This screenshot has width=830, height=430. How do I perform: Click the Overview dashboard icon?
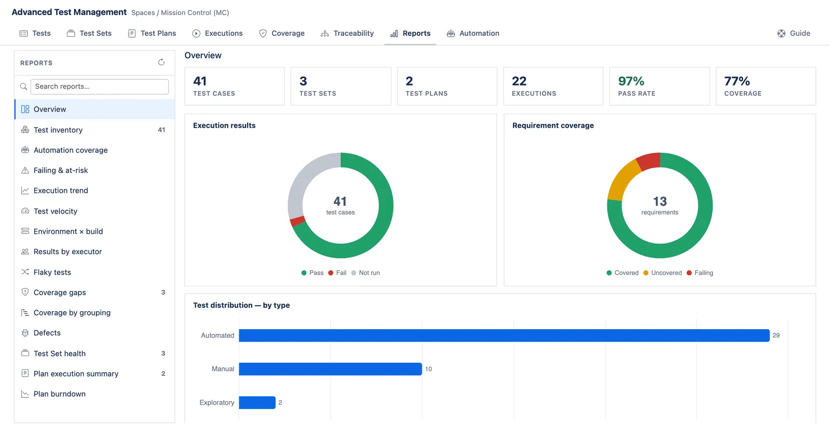(25, 109)
